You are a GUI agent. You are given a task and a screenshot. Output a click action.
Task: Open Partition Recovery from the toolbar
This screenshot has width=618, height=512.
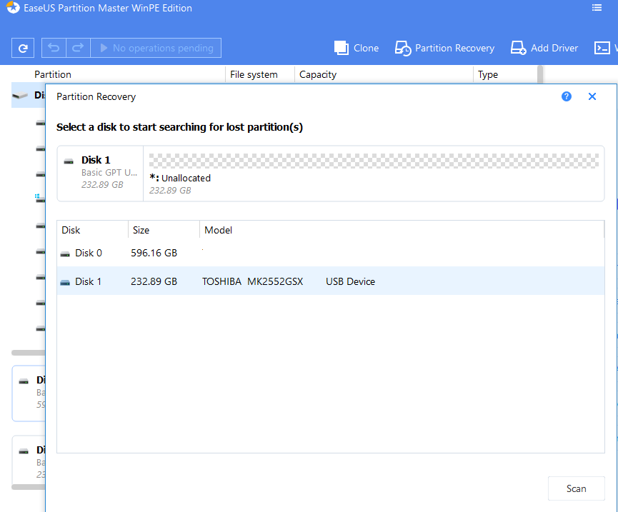(x=444, y=48)
